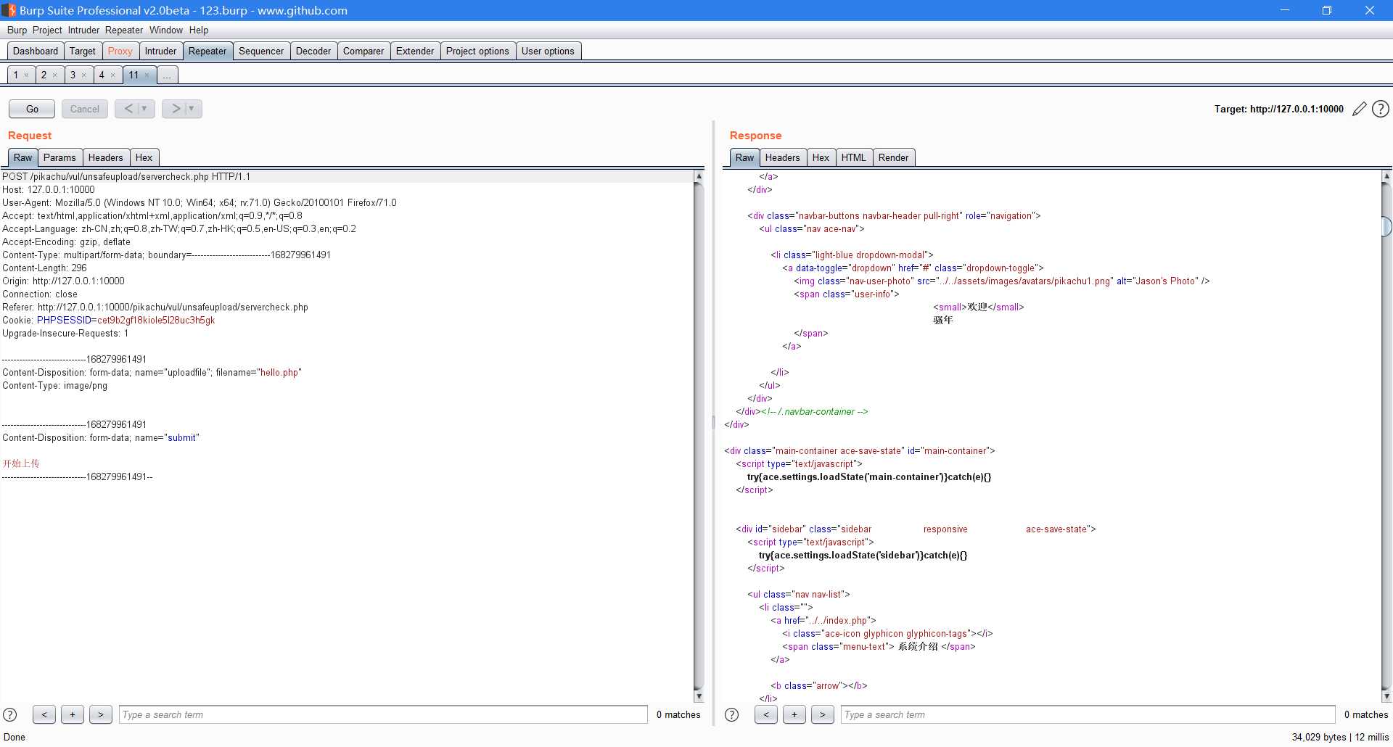Click the POST request line text
The width and height of the screenshot is (1393, 747).
[x=126, y=177]
